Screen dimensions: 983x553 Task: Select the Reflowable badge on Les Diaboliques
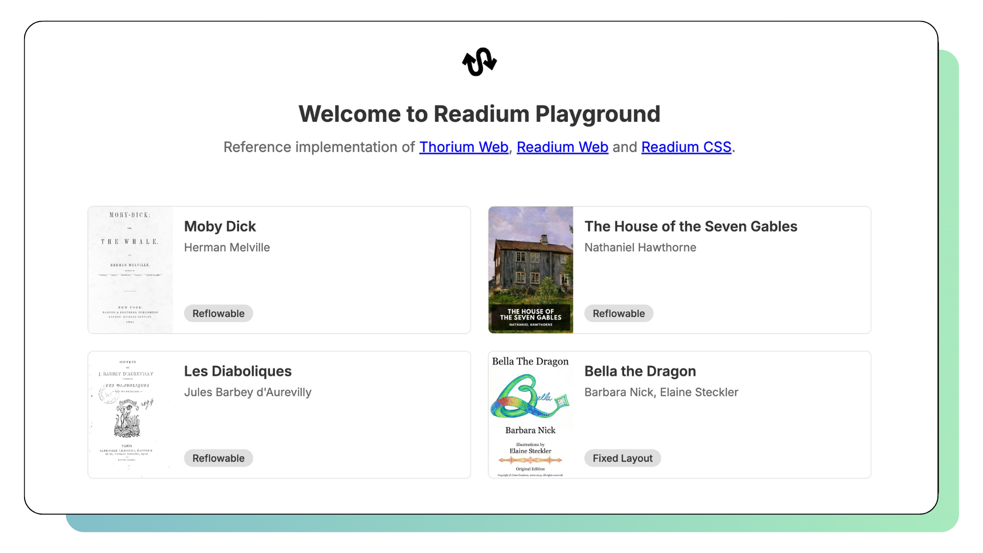coord(218,458)
